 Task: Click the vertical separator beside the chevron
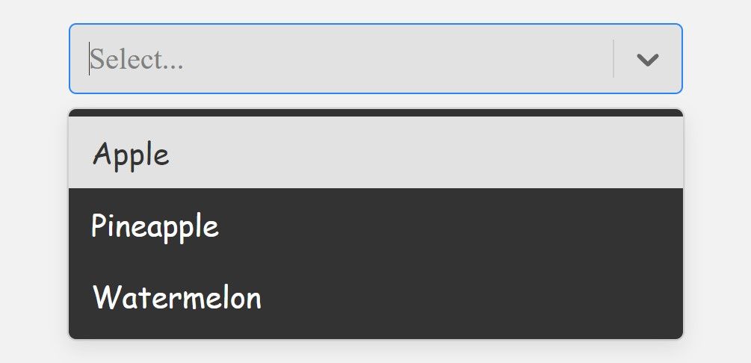(x=614, y=59)
